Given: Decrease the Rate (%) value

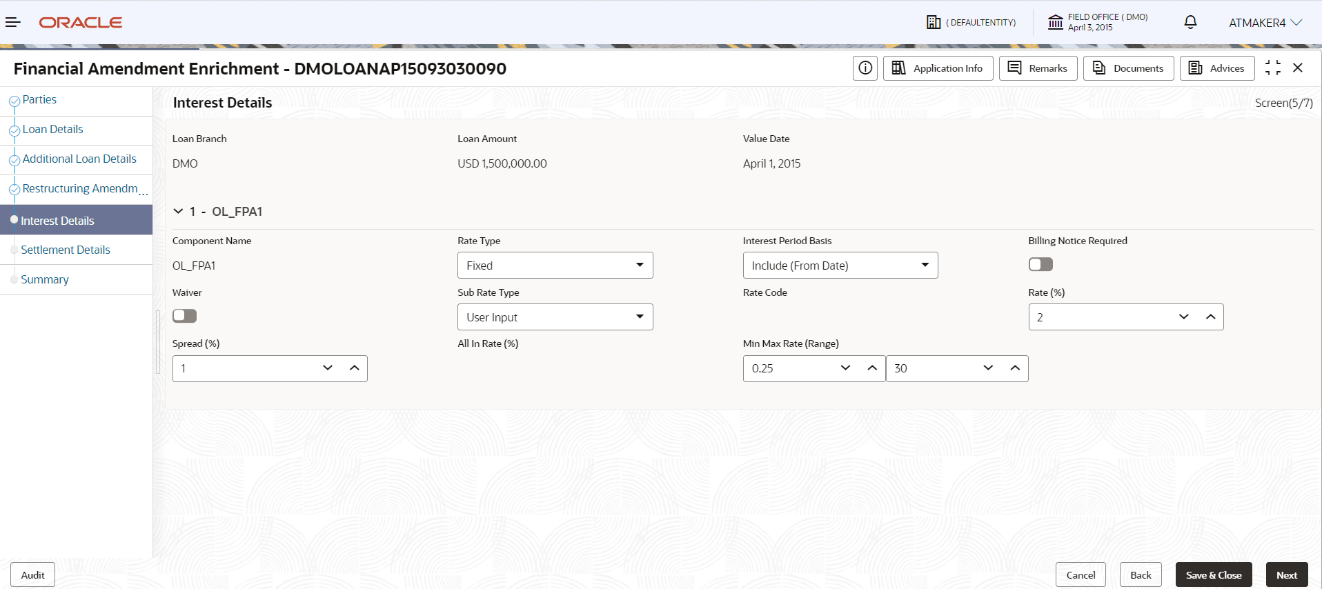Looking at the screenshot, I should [1184, 317].
